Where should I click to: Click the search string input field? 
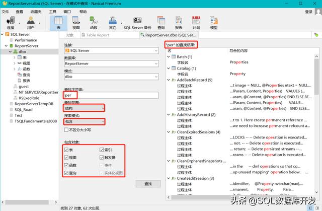pyautogui.click(x=111, y=95)
